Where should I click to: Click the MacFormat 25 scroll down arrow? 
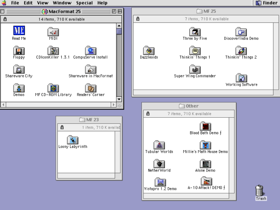click(119, 99)
